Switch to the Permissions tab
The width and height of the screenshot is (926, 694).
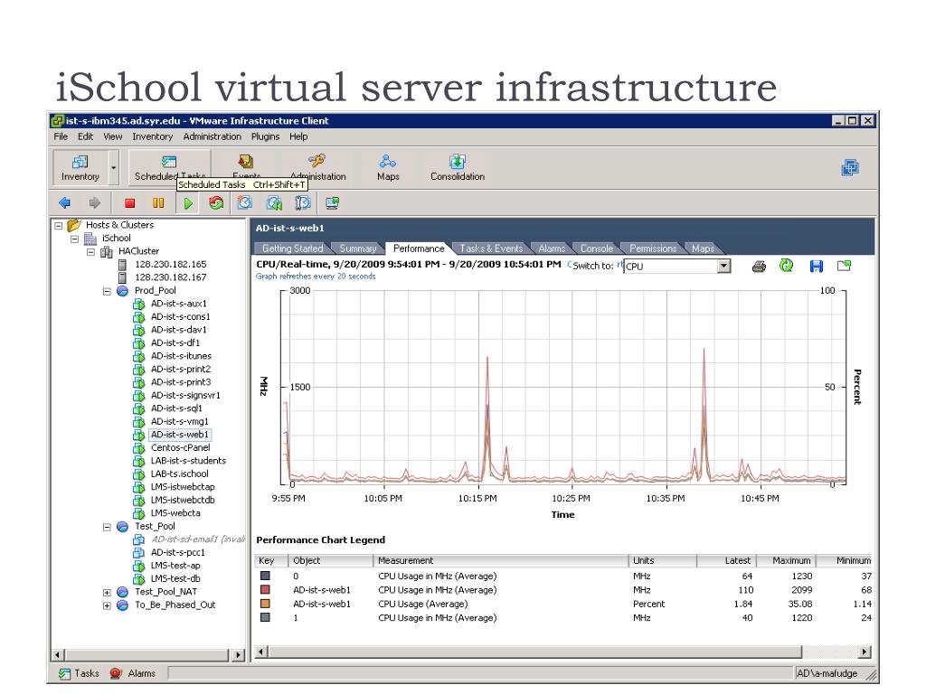[653, 249]
